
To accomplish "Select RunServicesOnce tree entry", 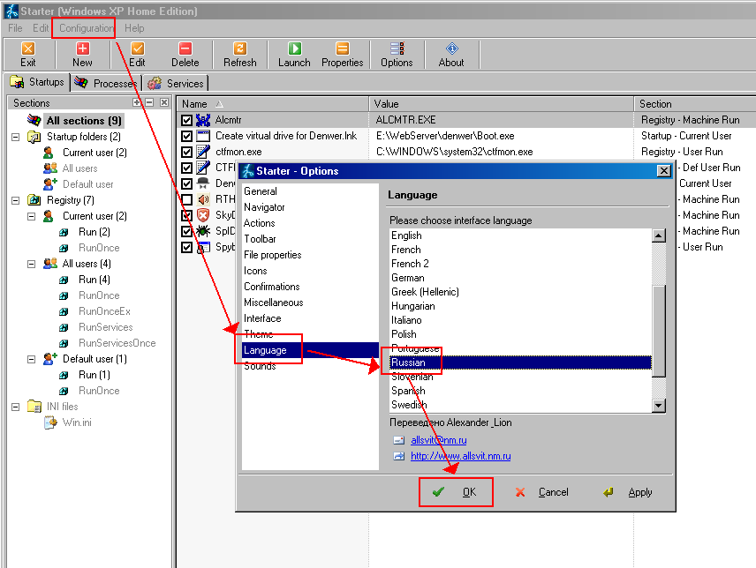I will [117, 343].
